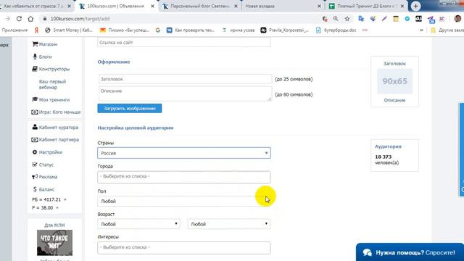Open the second Возраст dropdown
The width and height of the screenshot is (464, 261).
[229, 224]
